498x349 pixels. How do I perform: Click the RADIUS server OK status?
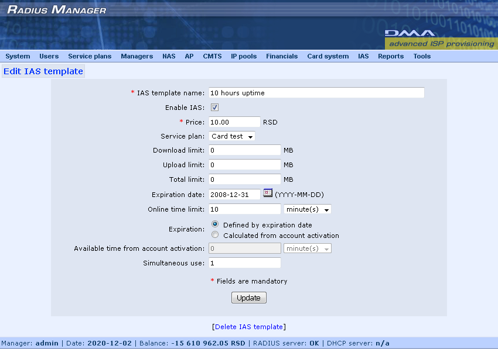click(x=286, y=343)
